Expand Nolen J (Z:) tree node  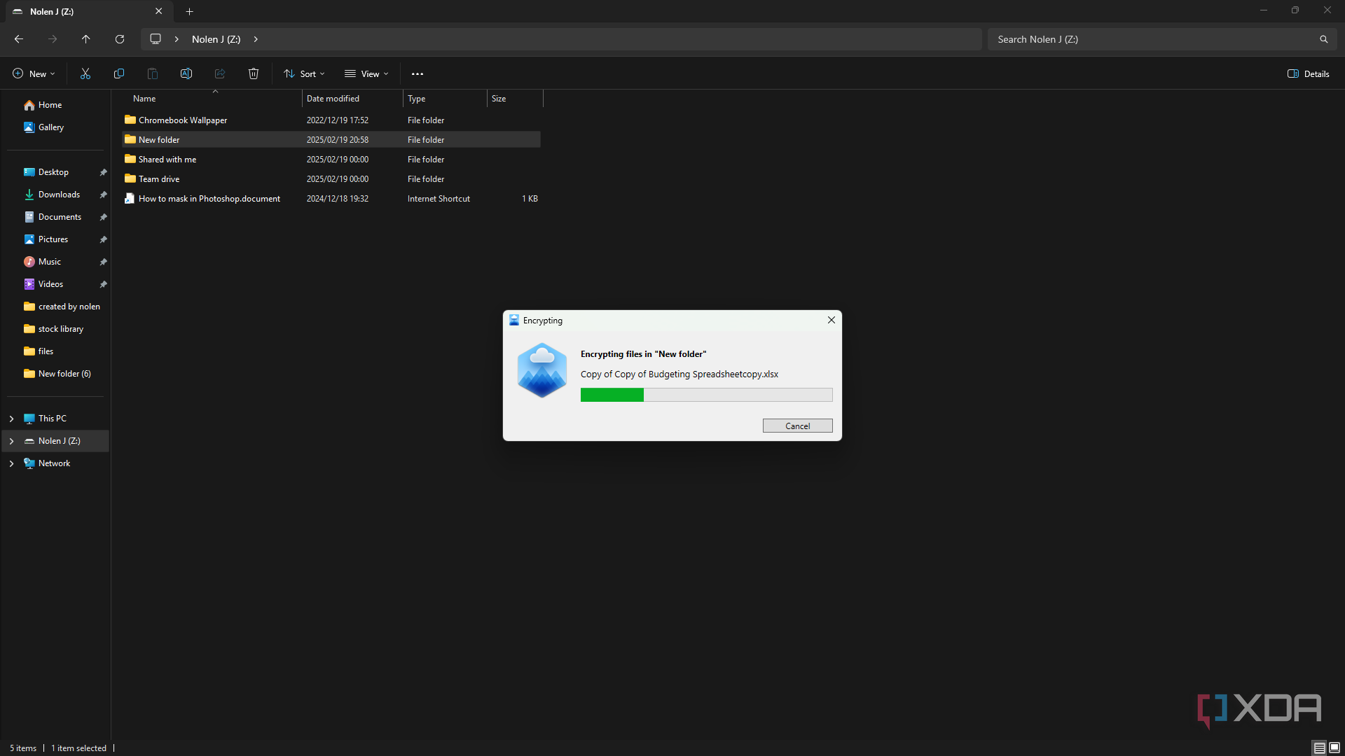click(x=12, y=441)
